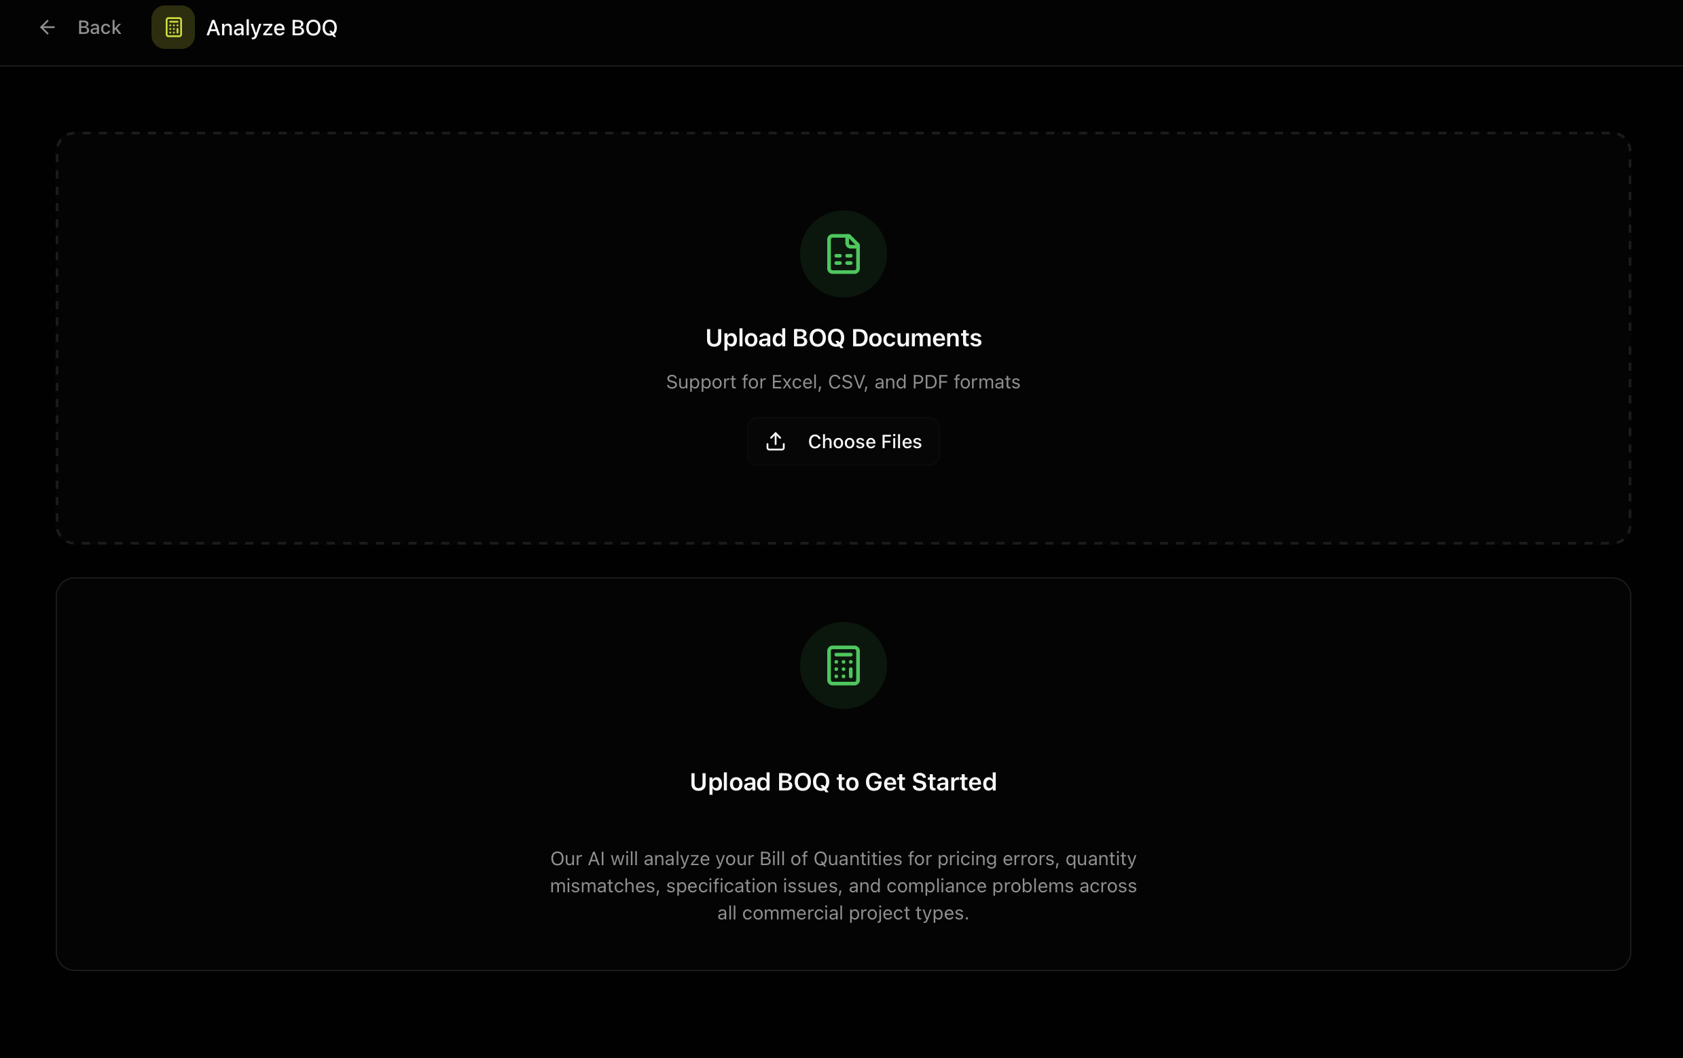1683x1058 pixels.
Task: Click the Upload BOQ to Get Started heading
Action: click(843, 781)
